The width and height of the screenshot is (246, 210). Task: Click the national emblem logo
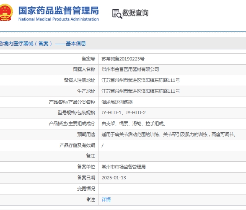pyautogui.click(x=6, y=13)
